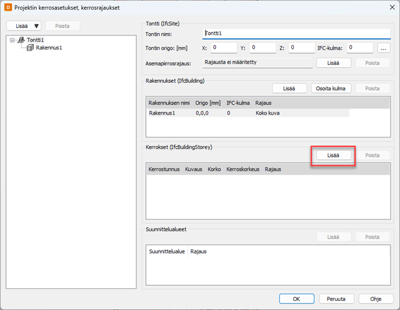The image size is (400, 310).
Task: Collapse the Tontti1 tree node
Action: (13, 40)
